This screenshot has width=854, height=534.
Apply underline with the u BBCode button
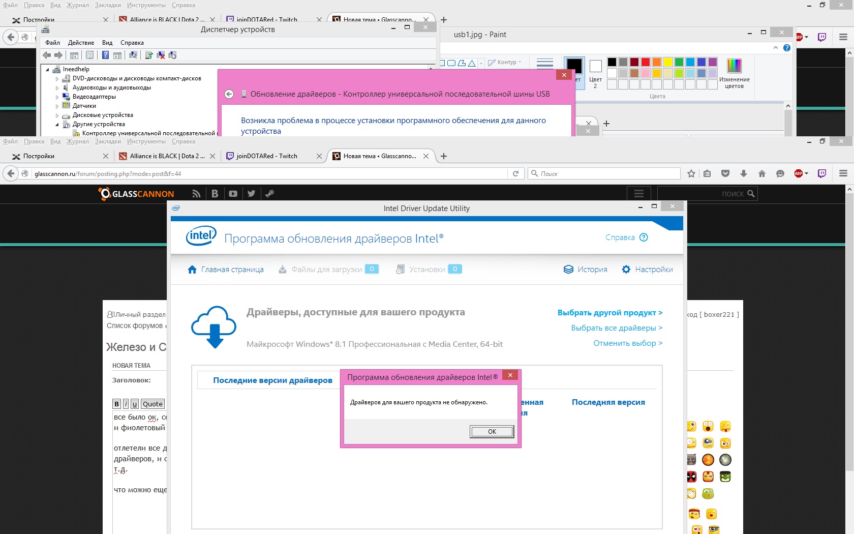click(x=135, y=404)
